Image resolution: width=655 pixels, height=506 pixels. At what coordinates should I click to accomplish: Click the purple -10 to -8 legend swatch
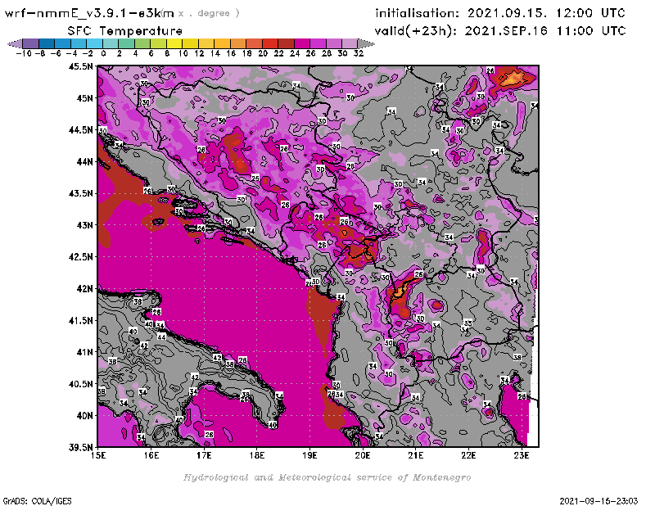pos(31,43)
